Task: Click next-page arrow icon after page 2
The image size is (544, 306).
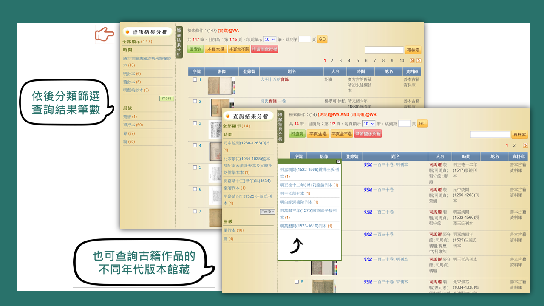Action: point(525,145)
